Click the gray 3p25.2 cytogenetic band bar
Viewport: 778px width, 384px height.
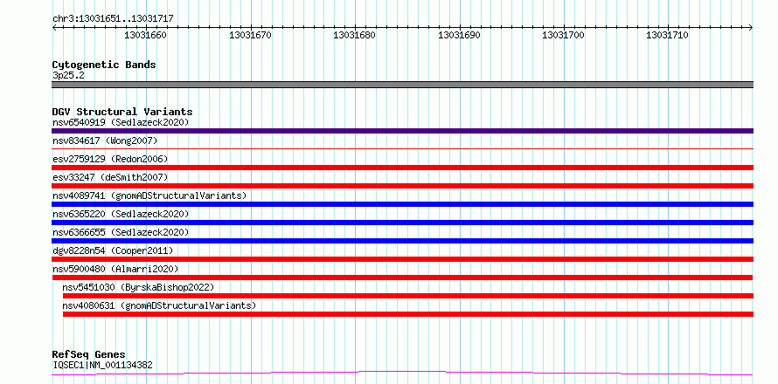point(402,85)
